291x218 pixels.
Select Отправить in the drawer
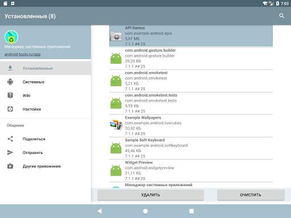45,153
